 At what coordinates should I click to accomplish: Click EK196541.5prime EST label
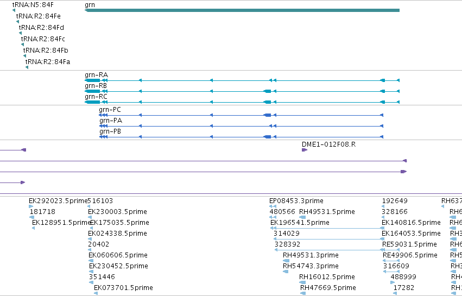tap(300, 223)
